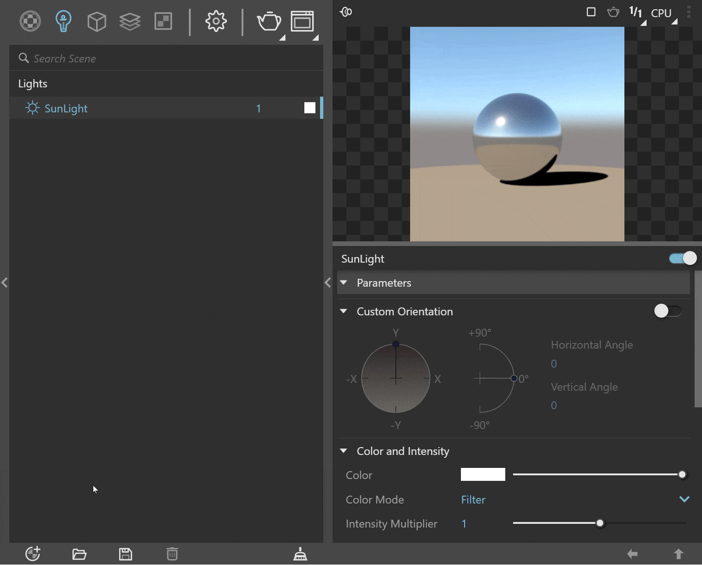Open the Settings gear icon
702x565 pixels.
tap(216, 21)
